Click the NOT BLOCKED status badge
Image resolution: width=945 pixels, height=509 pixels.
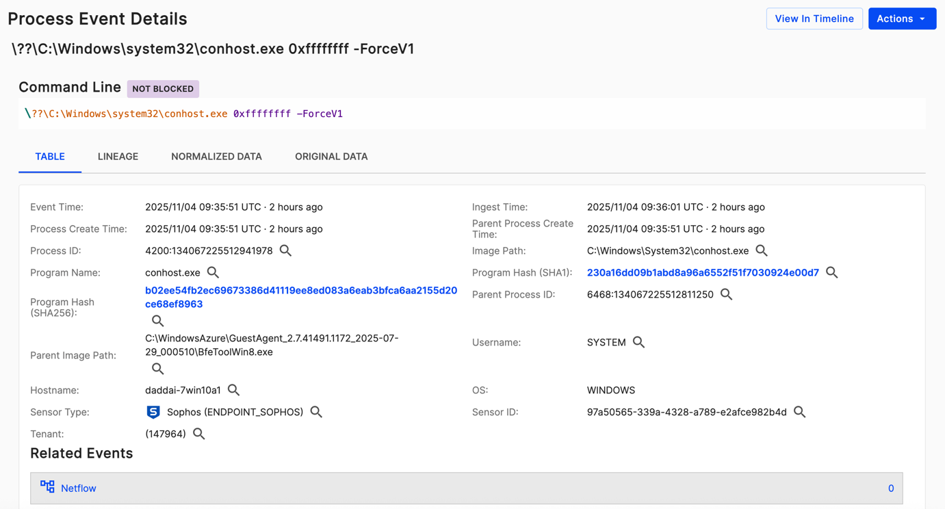pos(163,88)
